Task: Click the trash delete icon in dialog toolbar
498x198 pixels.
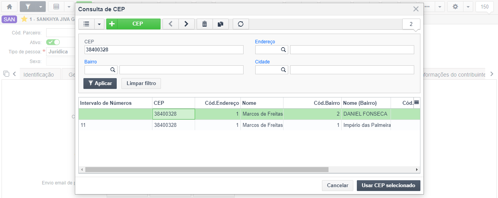Action: pos(205,24)
